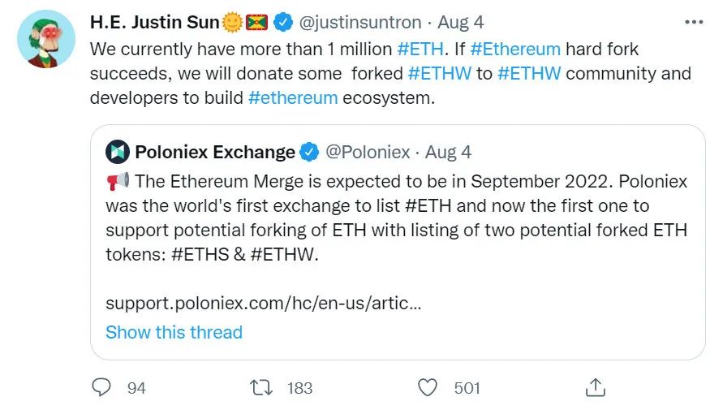Open Poloniex Exchange account name
Viewport: 723px width, 414px height.
tap(215, 152)
